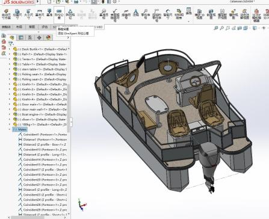Click the Geometric Tolerance tool
This screenshot has height=219, width=269.
[59, 14]
